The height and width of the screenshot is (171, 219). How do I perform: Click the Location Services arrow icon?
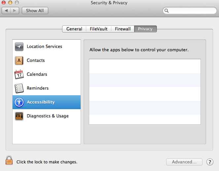click(19, 47)
